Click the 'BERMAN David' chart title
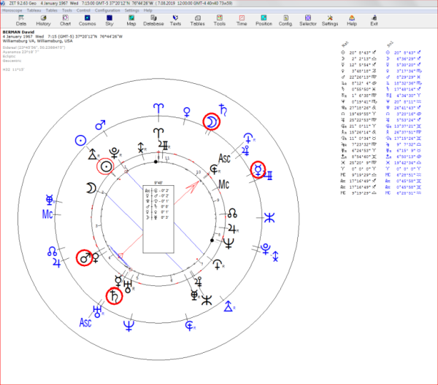Viewport: 438px width, 385px height. click(x=18, y=32)
